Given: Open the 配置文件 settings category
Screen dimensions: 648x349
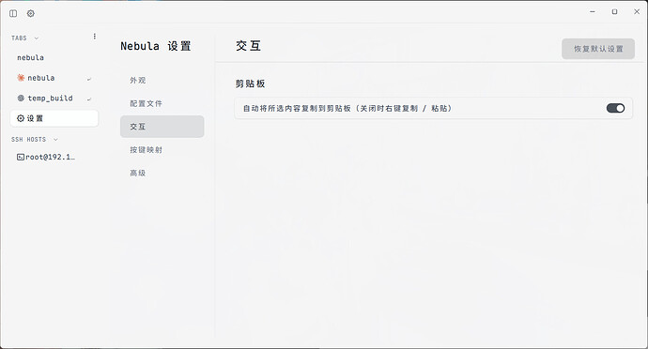Looking at the screenshot, I should point(162,103).
